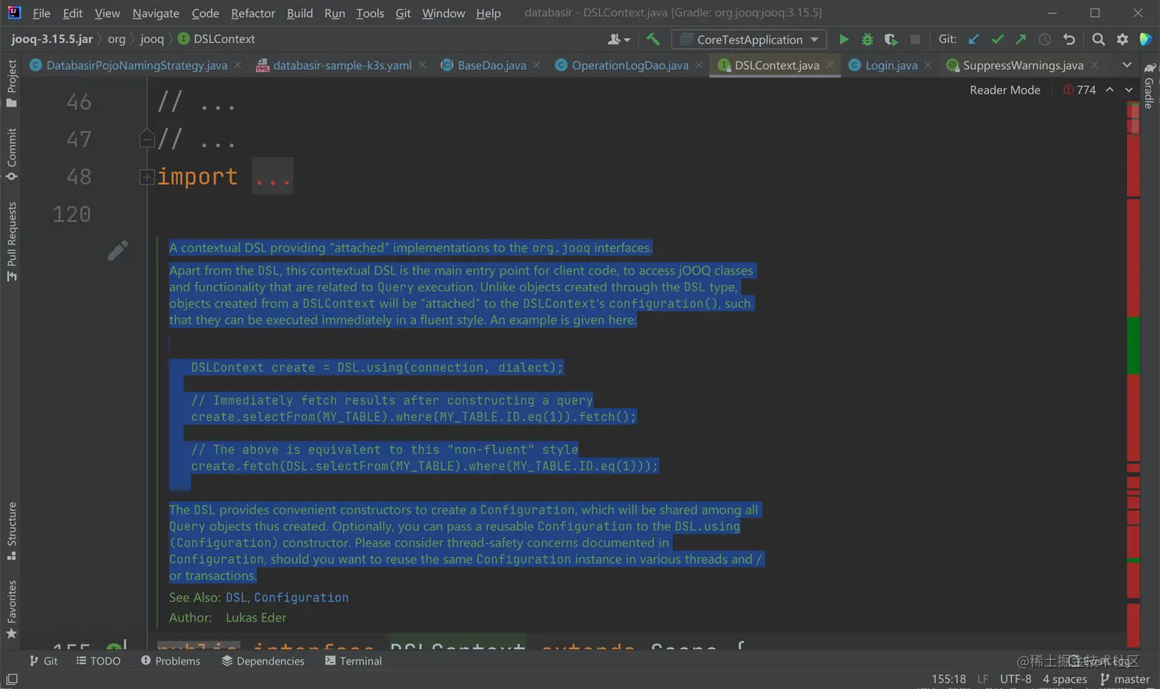The image size is (1160, 689).
Task: Open the Terminal tool window
Action: pyautogui.click(x=353, y=661)
